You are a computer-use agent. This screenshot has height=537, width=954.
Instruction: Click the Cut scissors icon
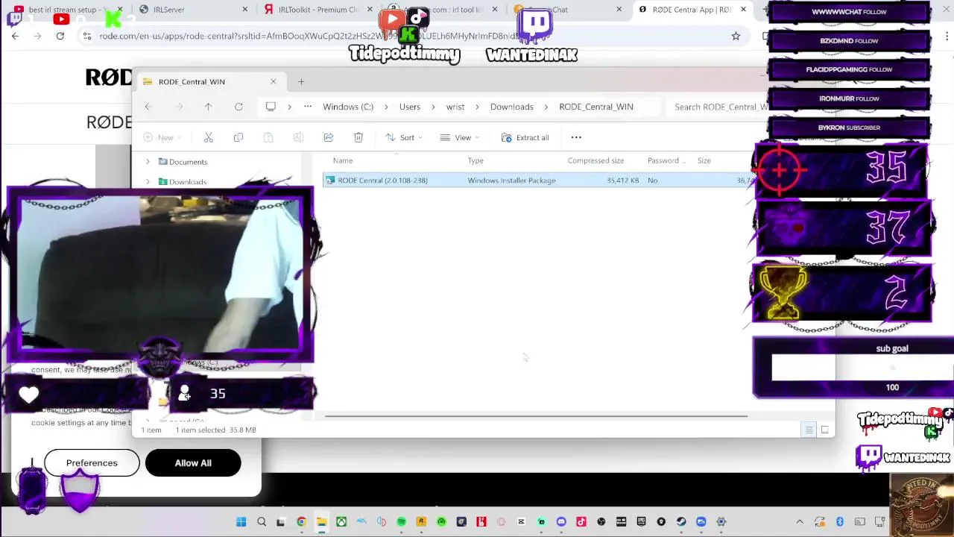[x=209, y=137]
